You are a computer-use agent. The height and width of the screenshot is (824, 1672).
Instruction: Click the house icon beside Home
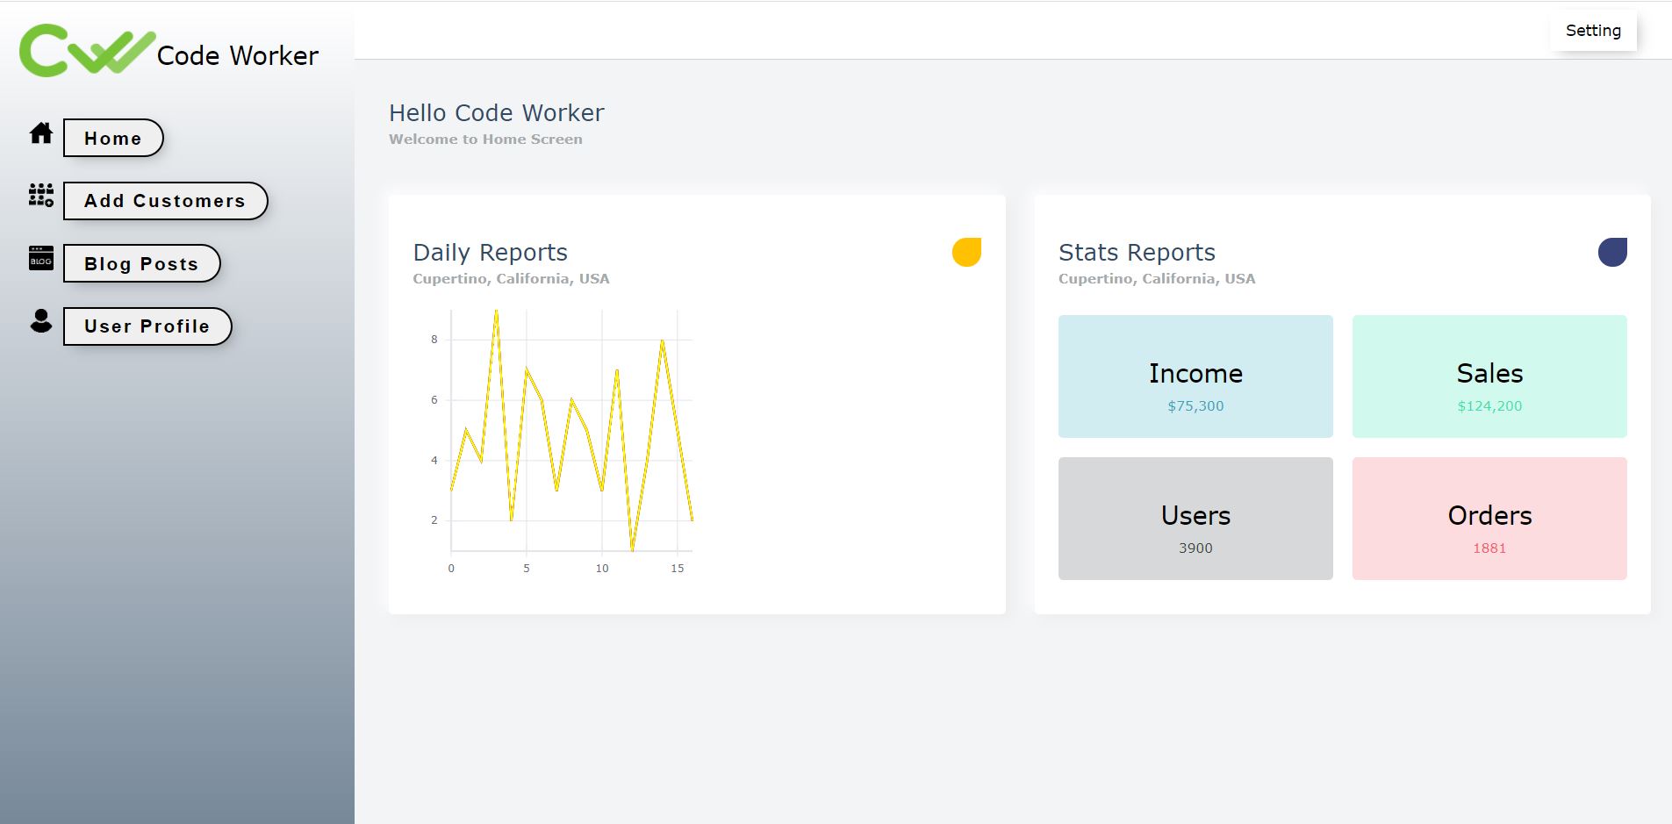41,133
